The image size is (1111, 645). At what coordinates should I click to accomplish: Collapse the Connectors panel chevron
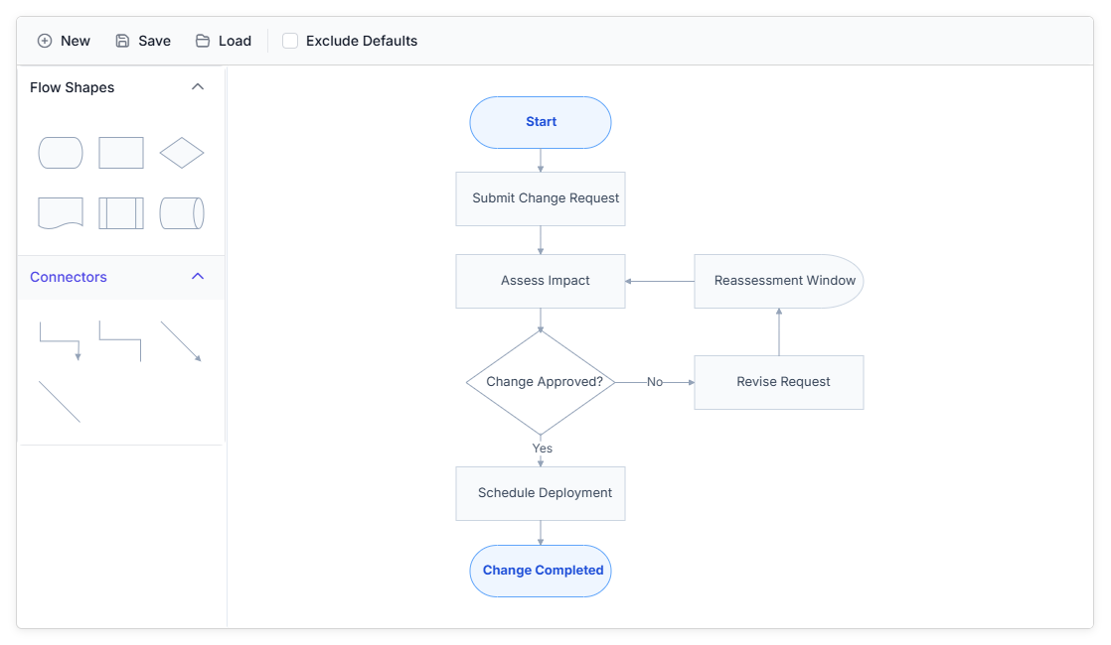click(198, 277)
